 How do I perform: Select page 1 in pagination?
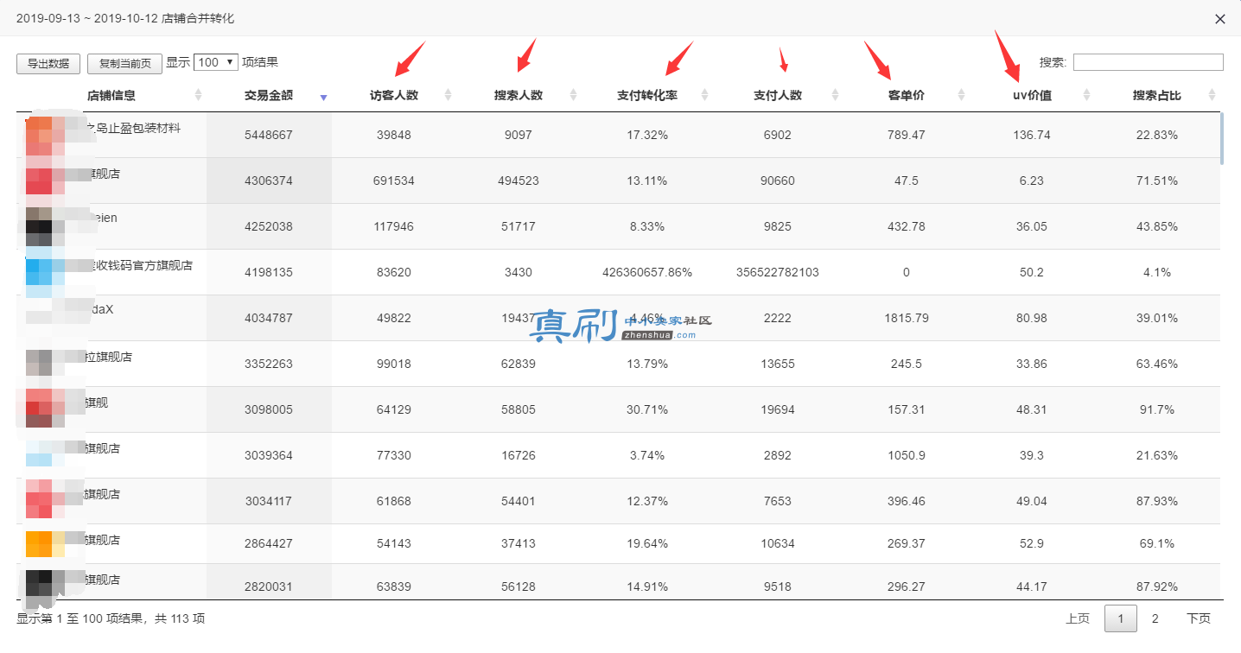1121,618
